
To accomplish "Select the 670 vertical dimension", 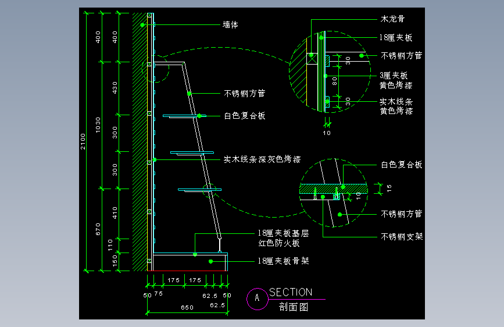I will tap(98, 229).
